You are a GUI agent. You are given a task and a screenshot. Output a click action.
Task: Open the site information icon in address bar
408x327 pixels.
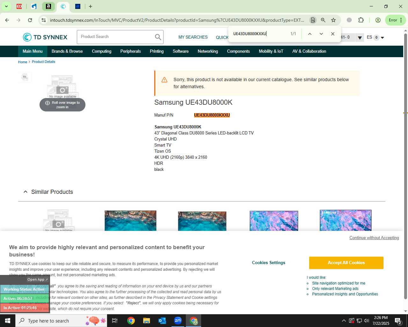(x=44, y=20)
